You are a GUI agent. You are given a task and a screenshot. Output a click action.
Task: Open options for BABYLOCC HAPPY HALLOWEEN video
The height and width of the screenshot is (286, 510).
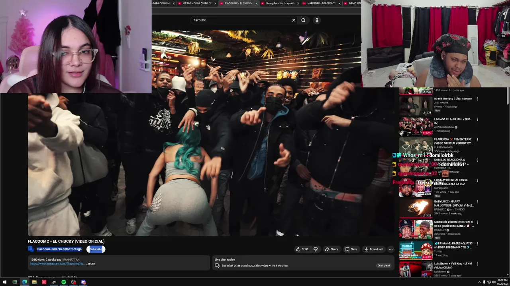(478, 202)
